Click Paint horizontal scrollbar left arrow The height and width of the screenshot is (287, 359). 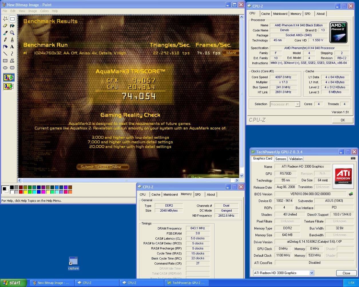pyautogui.click(x=20, y=180)
